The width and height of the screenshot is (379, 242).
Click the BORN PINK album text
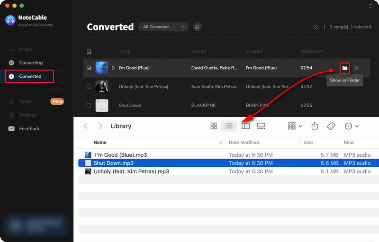[258, 106]
